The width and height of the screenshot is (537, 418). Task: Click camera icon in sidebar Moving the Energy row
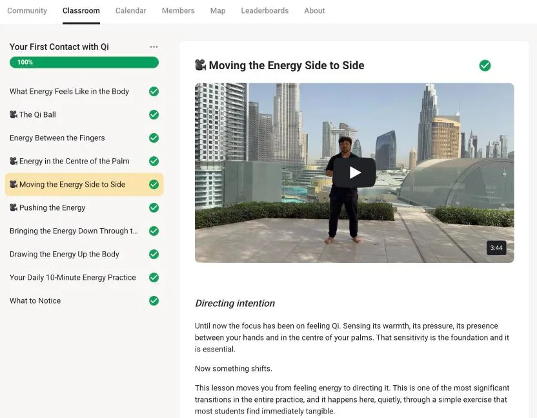coord(14,185)
